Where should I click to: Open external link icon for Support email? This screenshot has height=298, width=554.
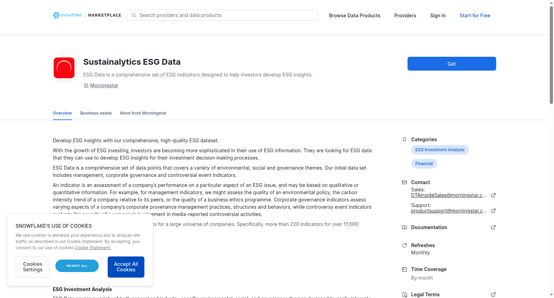(493, 211)
